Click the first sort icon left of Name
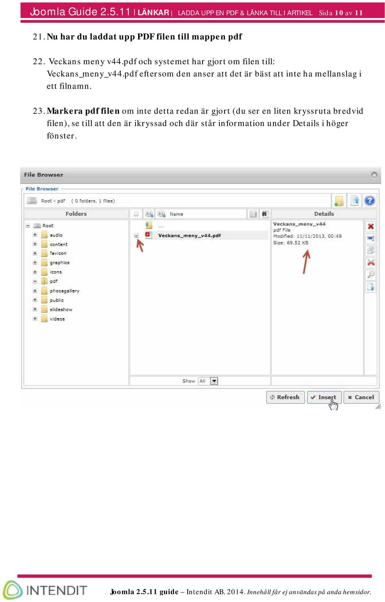385x602 pixels. (x=149, y=214)
